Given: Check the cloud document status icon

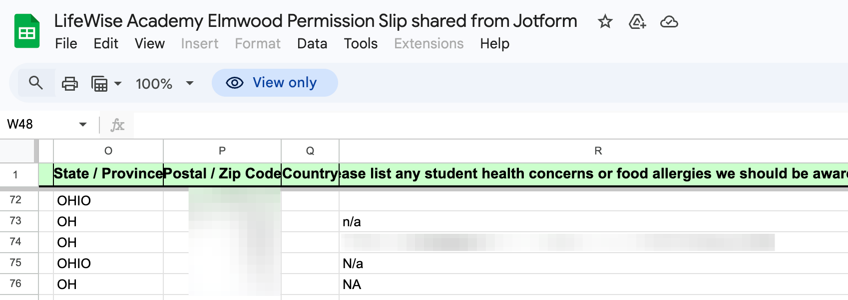Looking at the screenshot, I should pyautogui.click(x=669, y=22).
